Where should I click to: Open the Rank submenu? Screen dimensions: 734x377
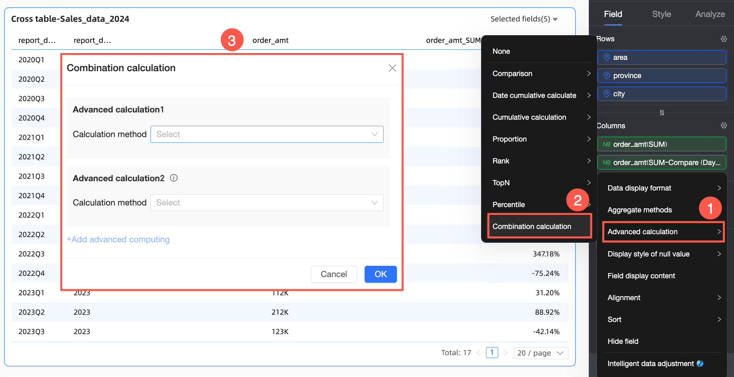coord(539,161)
